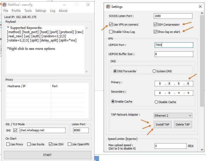Expand TAP Network Adapter dropdown
Viewport: 206px width, 161px height.
click(x=173, y=116)
